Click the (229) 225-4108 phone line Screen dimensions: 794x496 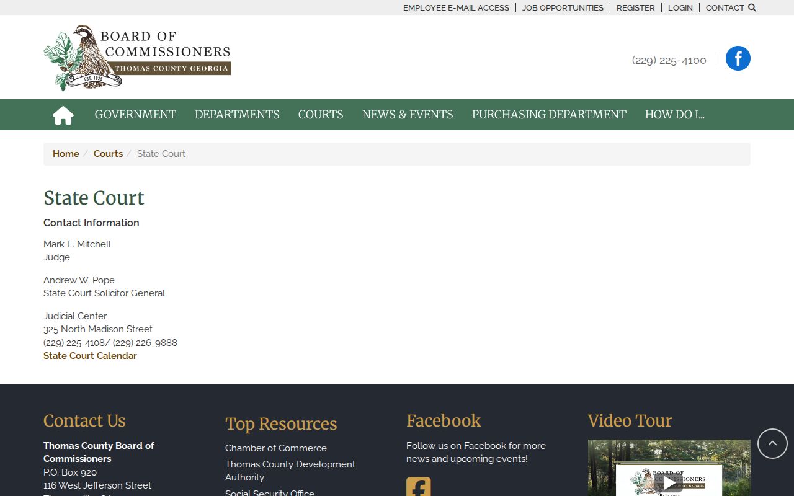(x=110, y=343)
